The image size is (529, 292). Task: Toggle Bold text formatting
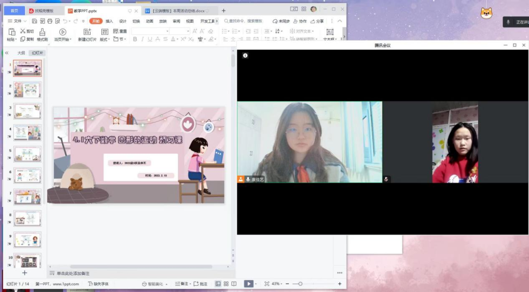135,39
